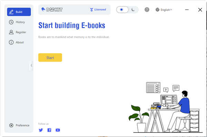Click the 'Follow us' label
Viewport: 207px width, 137px height.
coord(43,124)
